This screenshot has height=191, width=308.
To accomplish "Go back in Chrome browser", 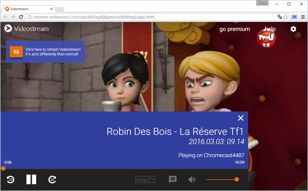I will click(x=5, y=17).
